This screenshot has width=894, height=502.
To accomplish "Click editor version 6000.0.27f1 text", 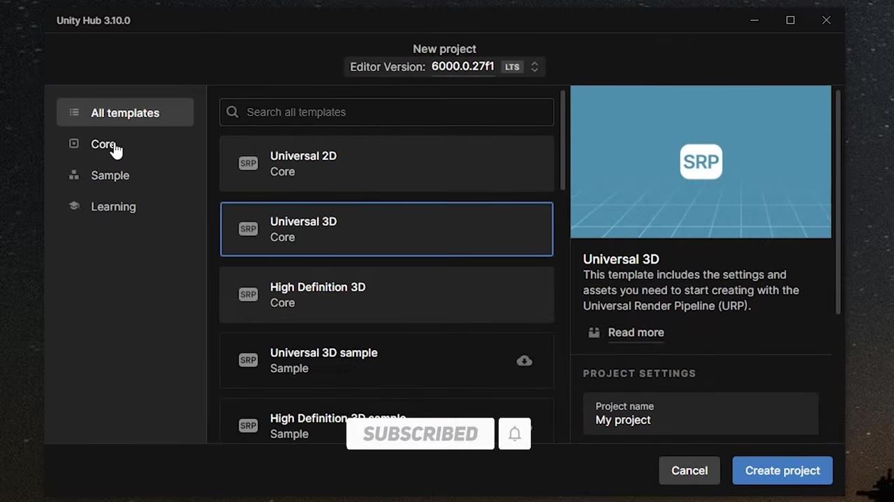I will click(x=462, y=66).
